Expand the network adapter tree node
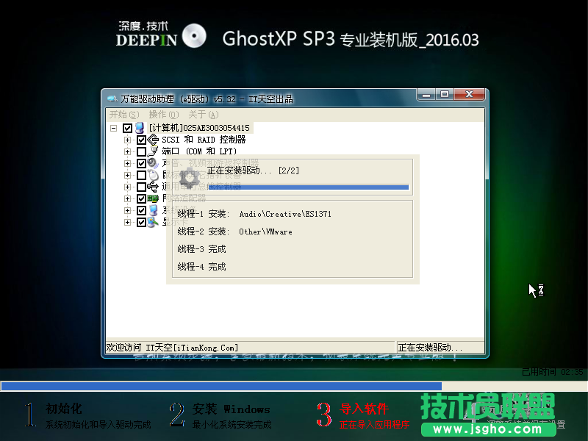 coord(126,198)
